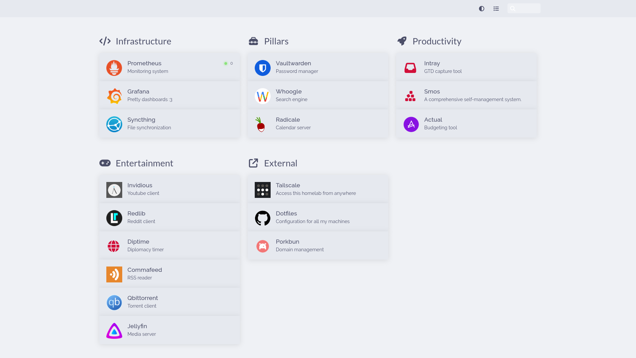Open Radicale calendar server
Image resolution: width=636 pixels, height=358 pixels.
point(318,124)
